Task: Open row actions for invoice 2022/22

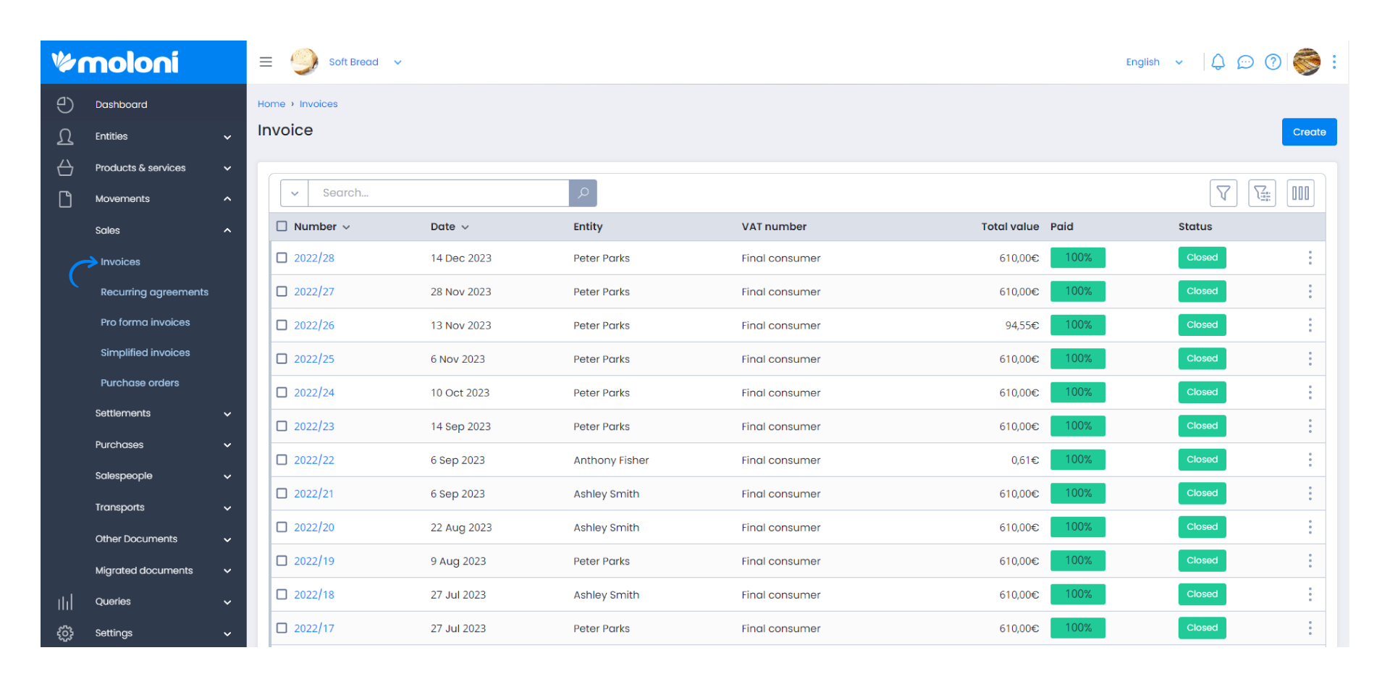Action: 1310,460
